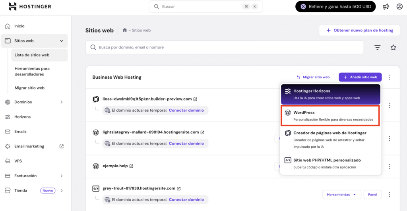This screenshot has height=211, width=407.
Task: Click the Emails envelope icon in the sidebar
Action: (x=8, y=132)
